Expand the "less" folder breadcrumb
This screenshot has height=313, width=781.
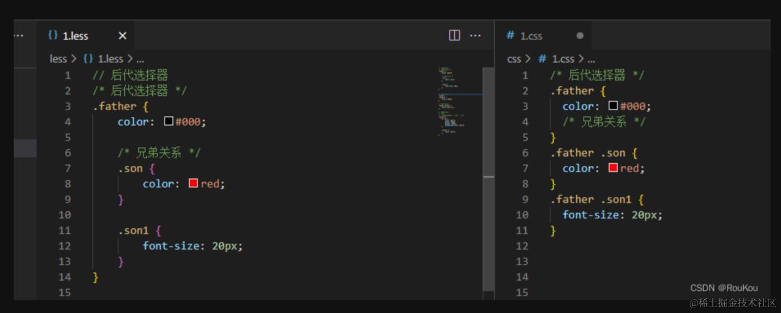pyautogui.click(x=58, y=59)
